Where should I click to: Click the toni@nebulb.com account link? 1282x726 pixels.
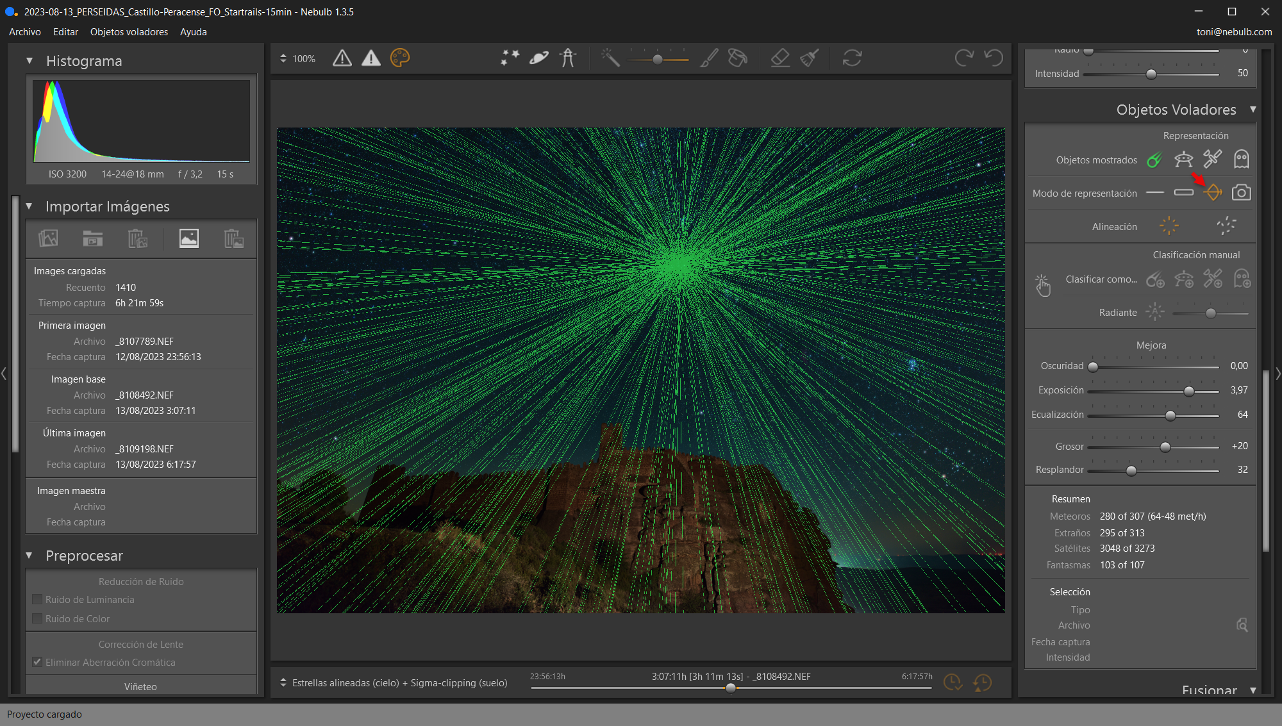(1234, 31)
